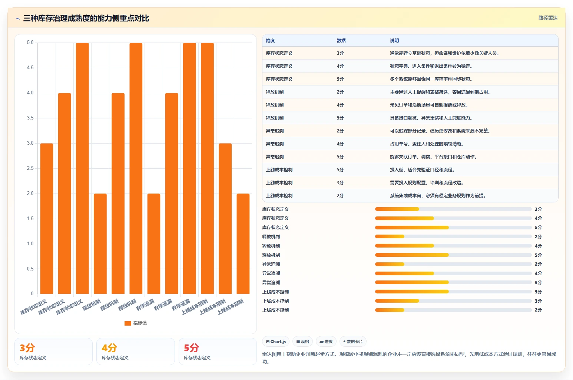Click the 上线成本控制 5分 progress bar
This screenshot has width=573, height=380.
(x=453, y=292)
